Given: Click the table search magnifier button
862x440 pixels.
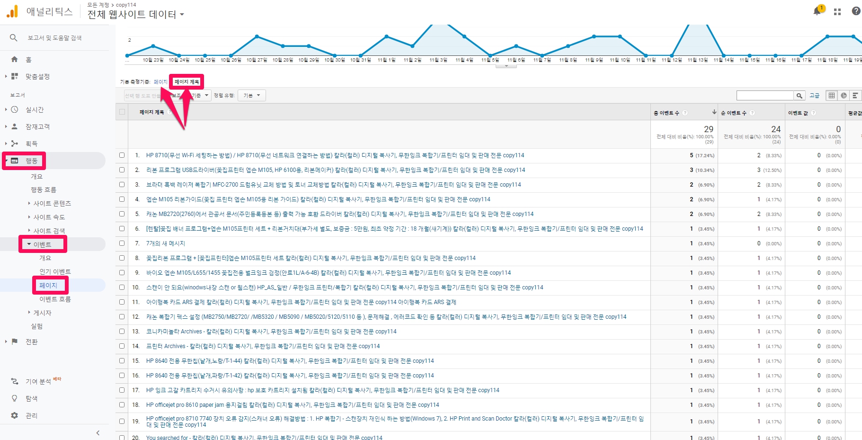Looking at the screenshot, I should 799,96.
